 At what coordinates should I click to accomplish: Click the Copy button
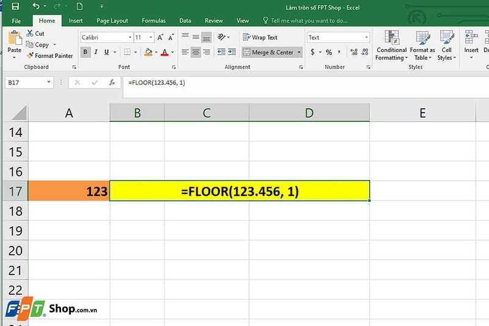pos(38,45)
